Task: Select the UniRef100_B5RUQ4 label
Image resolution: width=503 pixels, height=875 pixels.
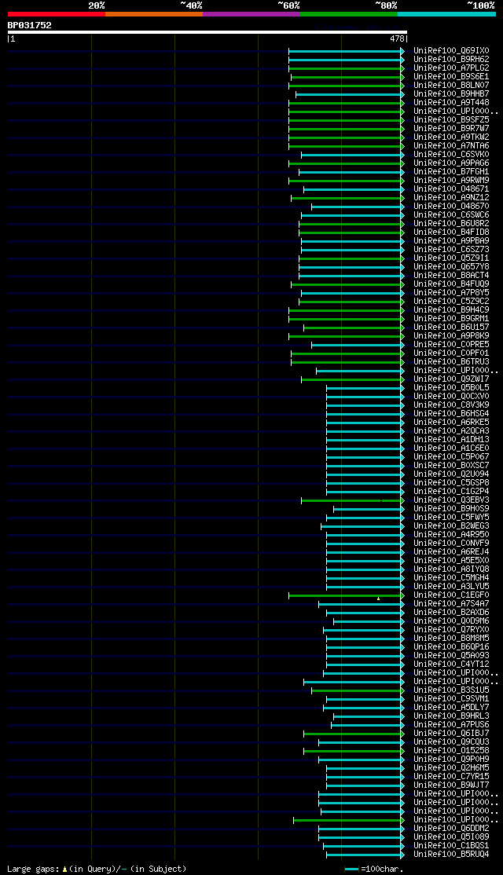Action: pyautogui.click(x=452, y=855)
